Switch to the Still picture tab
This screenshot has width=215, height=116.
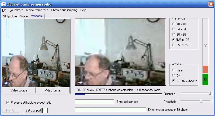click(x=10, y=16)
